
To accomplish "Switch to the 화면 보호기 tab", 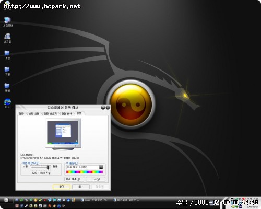I will (50, 114).
